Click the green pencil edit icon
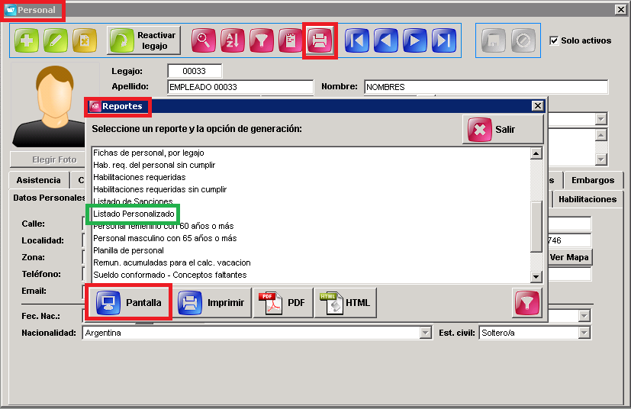This screenshot has width=631, height=409. pos(56,40)
